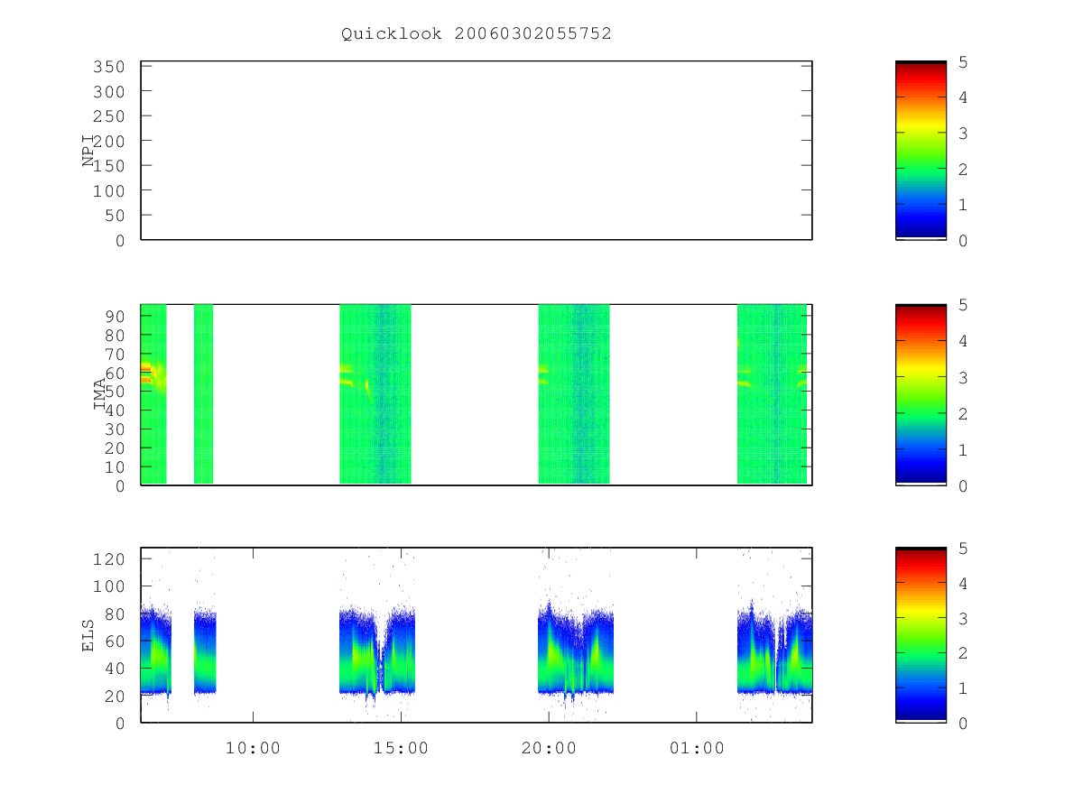Click the IMA data block near 20:00
The width and height of the screenshot is (1083, 812).
click(574, 394)
